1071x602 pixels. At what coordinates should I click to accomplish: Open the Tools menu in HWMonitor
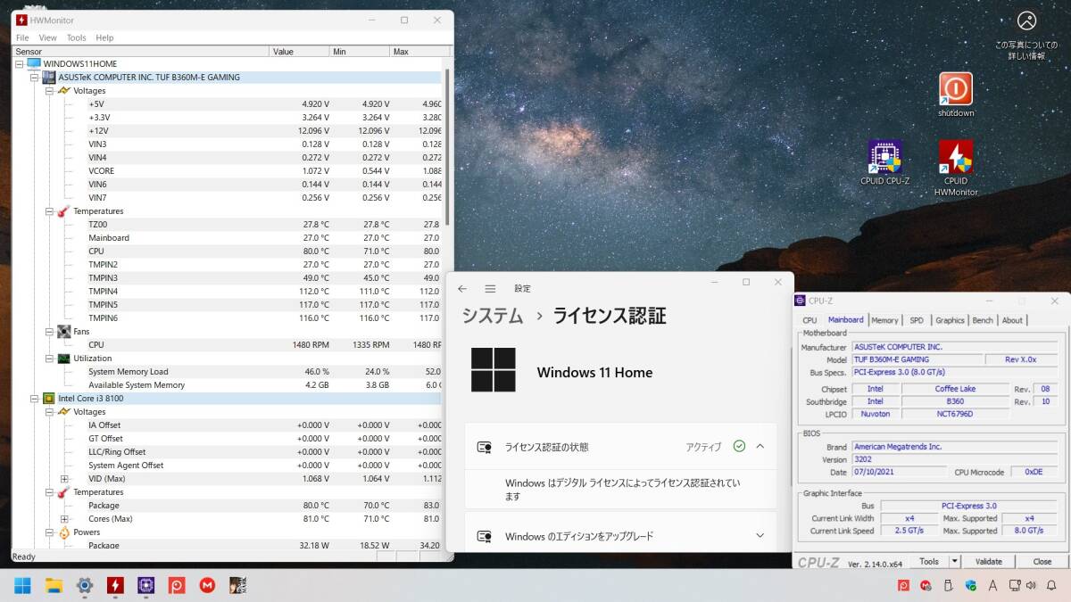coord(77,38)
